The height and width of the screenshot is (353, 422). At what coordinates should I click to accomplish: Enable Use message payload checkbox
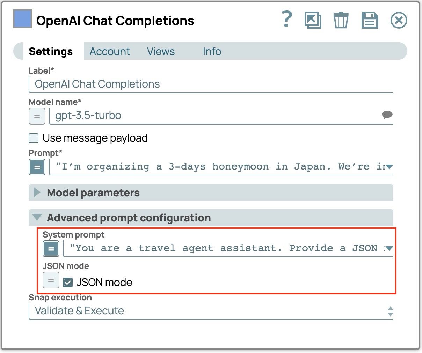34,138
